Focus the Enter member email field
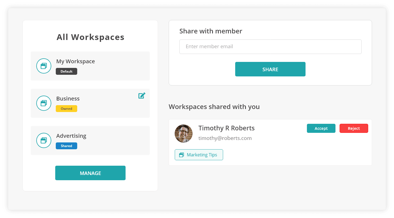 pyautogui.click(x=270, y=47)
